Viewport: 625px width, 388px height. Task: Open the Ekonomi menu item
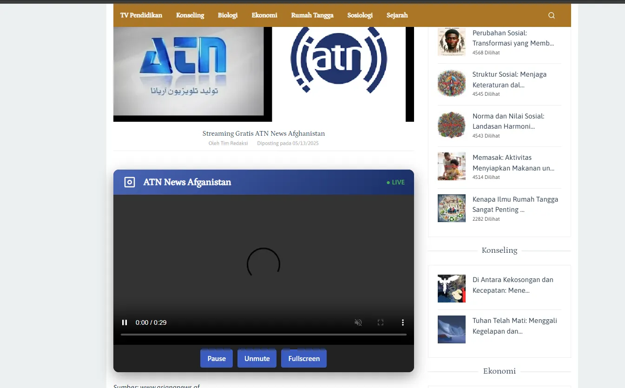[x=264, y=15]
